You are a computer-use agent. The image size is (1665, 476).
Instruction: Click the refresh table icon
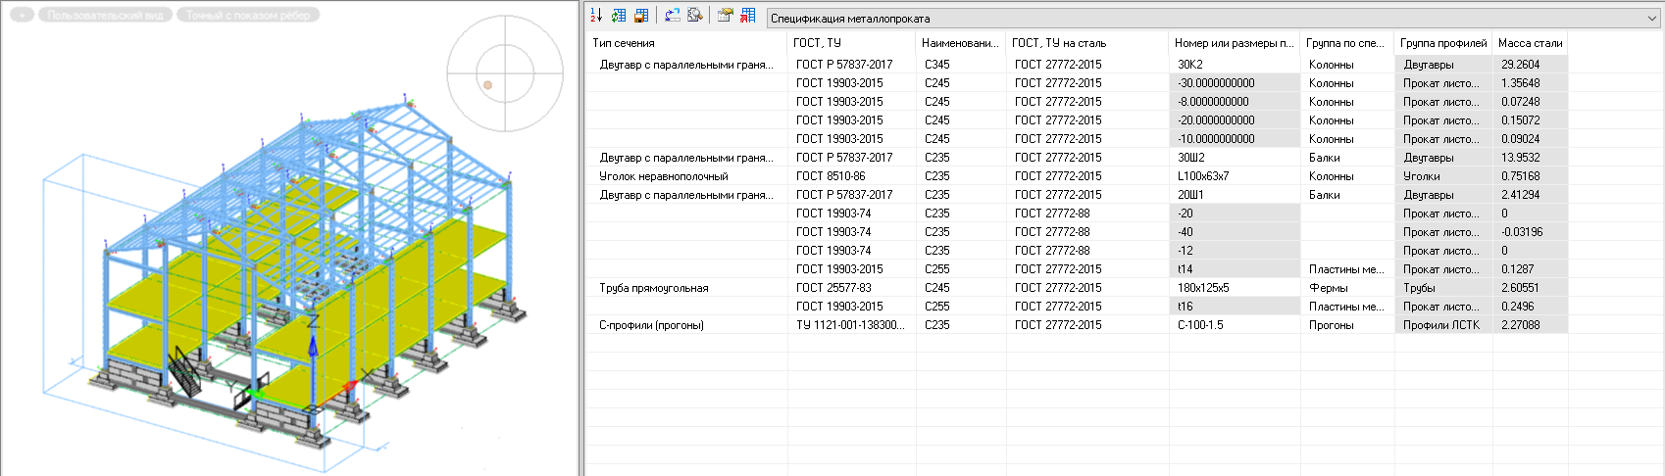[x=619, y=16]
